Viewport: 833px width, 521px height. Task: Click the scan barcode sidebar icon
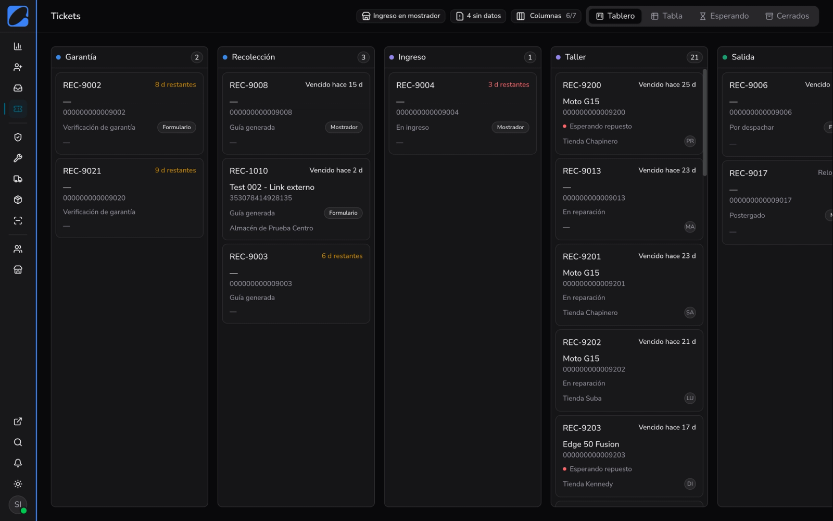(x=18, y=220)
